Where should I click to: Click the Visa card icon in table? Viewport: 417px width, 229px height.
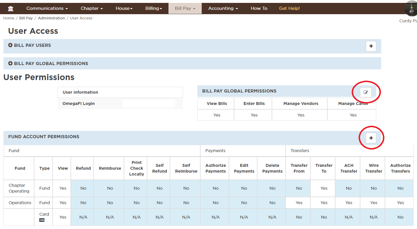42,220
